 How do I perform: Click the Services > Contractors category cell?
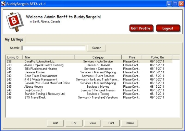98,69
